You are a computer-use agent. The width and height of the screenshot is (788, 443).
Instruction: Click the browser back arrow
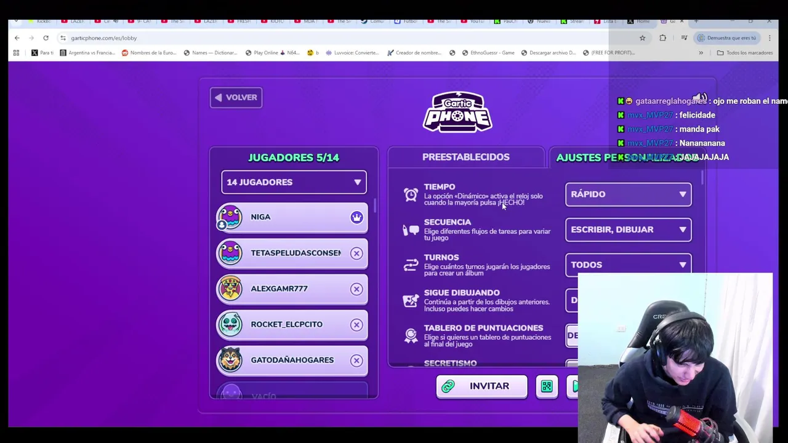[x=17, y=38]
